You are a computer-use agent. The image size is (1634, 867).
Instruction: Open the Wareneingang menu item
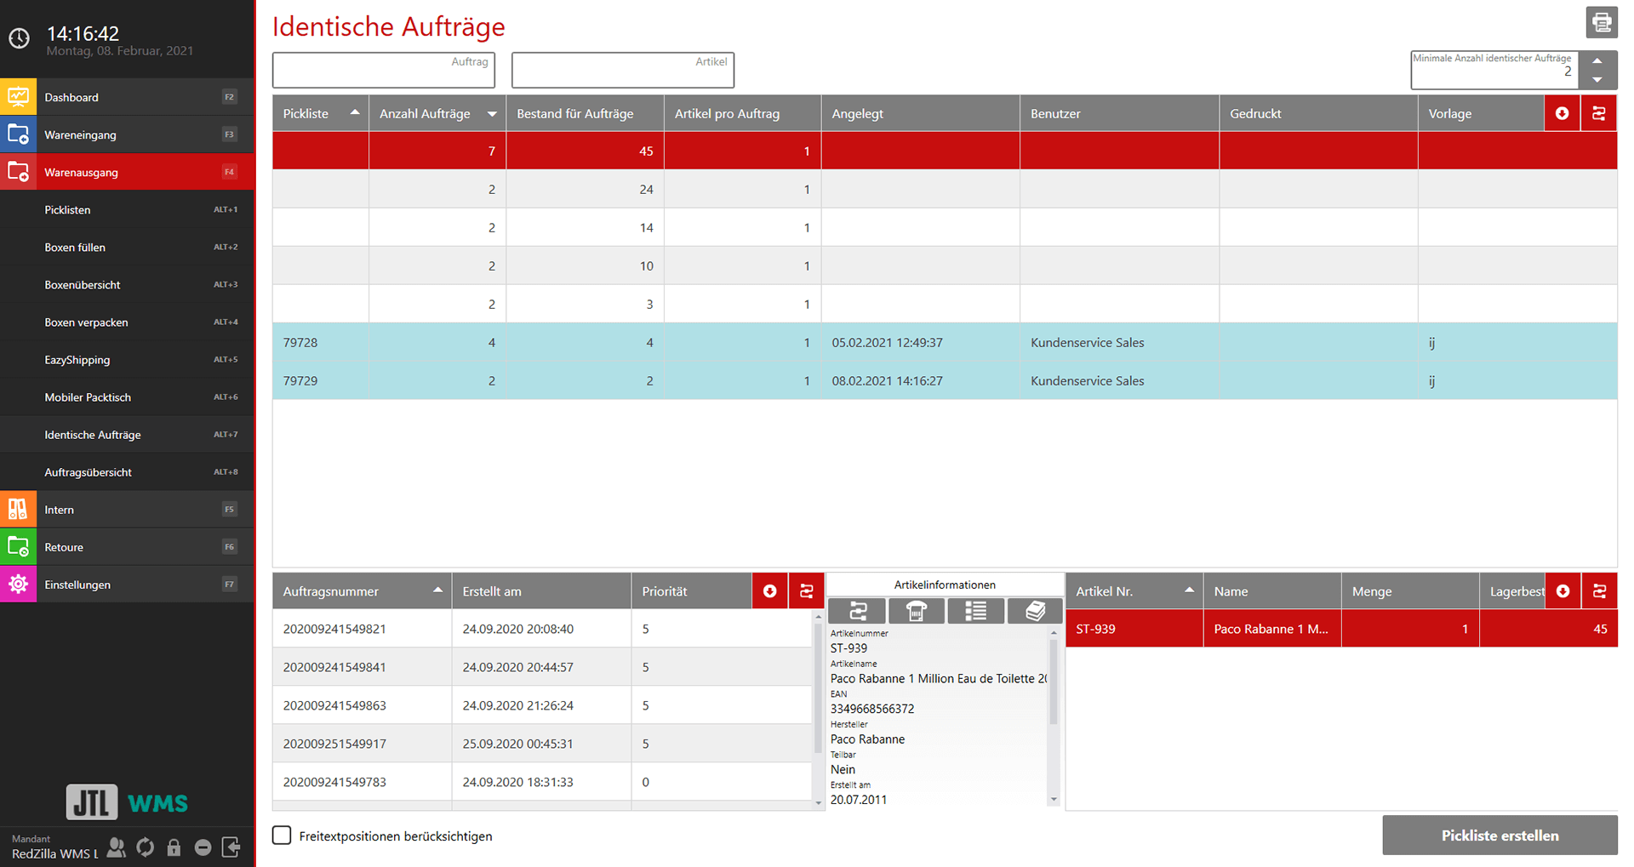81,135
